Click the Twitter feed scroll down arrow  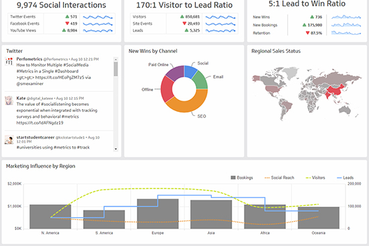pos(115,149)
